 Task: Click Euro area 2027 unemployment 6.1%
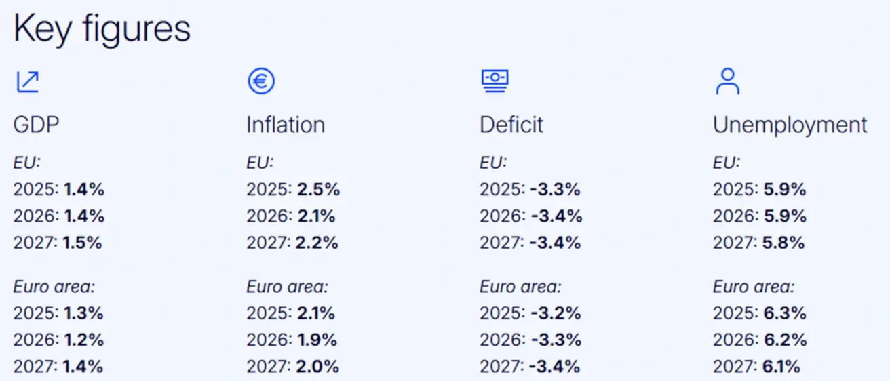(x=782, y=367)
